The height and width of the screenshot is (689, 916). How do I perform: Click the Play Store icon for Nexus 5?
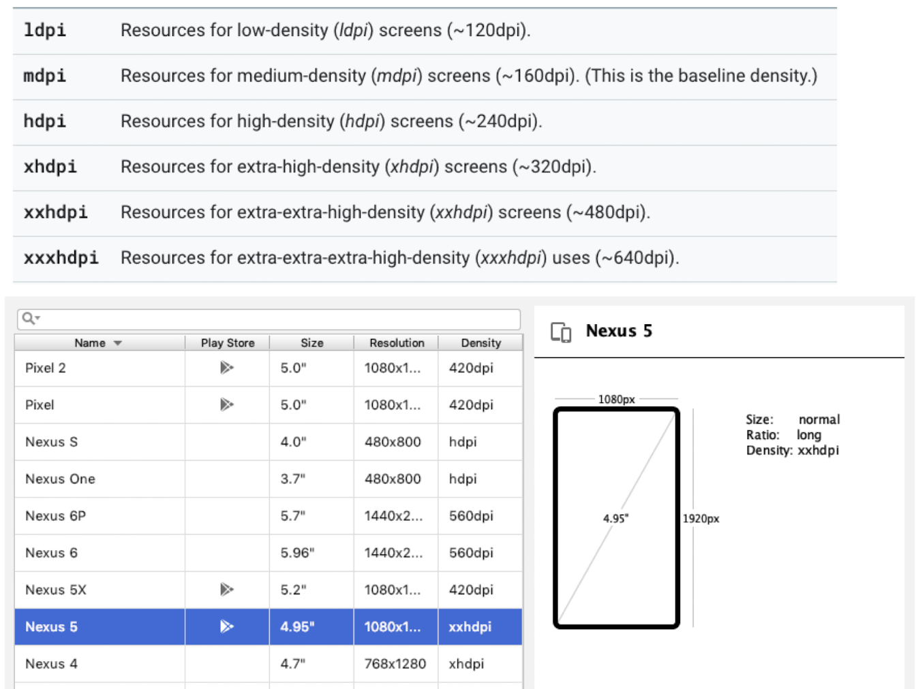[x=226, y=626]
